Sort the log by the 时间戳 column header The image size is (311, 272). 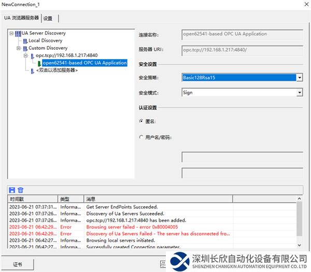click(x=32, y=198)
